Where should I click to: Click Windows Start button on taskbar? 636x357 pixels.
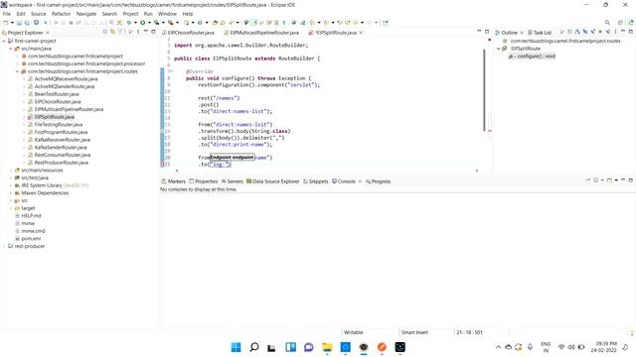[x=236, y=347]
